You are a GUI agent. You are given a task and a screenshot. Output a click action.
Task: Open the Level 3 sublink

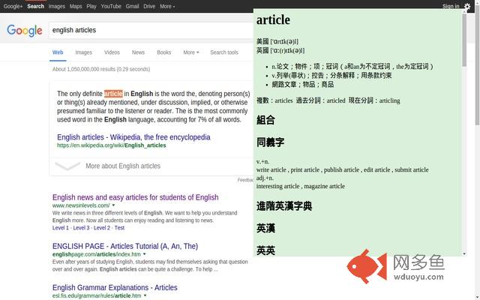pos(81,228)
